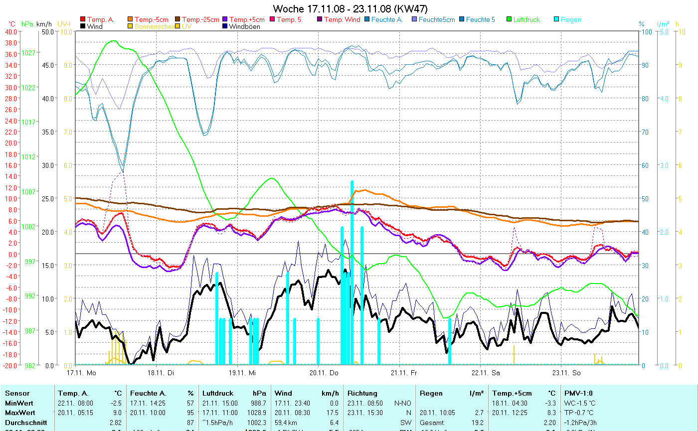Click the orange Temp.-5cm legend marker
Image resolution: width=698 pixels, height=431 pixels.
pyautogui.click(x=131, y=20)
